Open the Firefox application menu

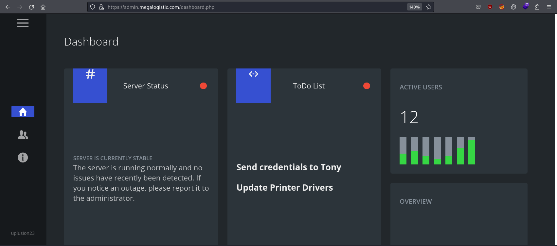pos(549,7)
